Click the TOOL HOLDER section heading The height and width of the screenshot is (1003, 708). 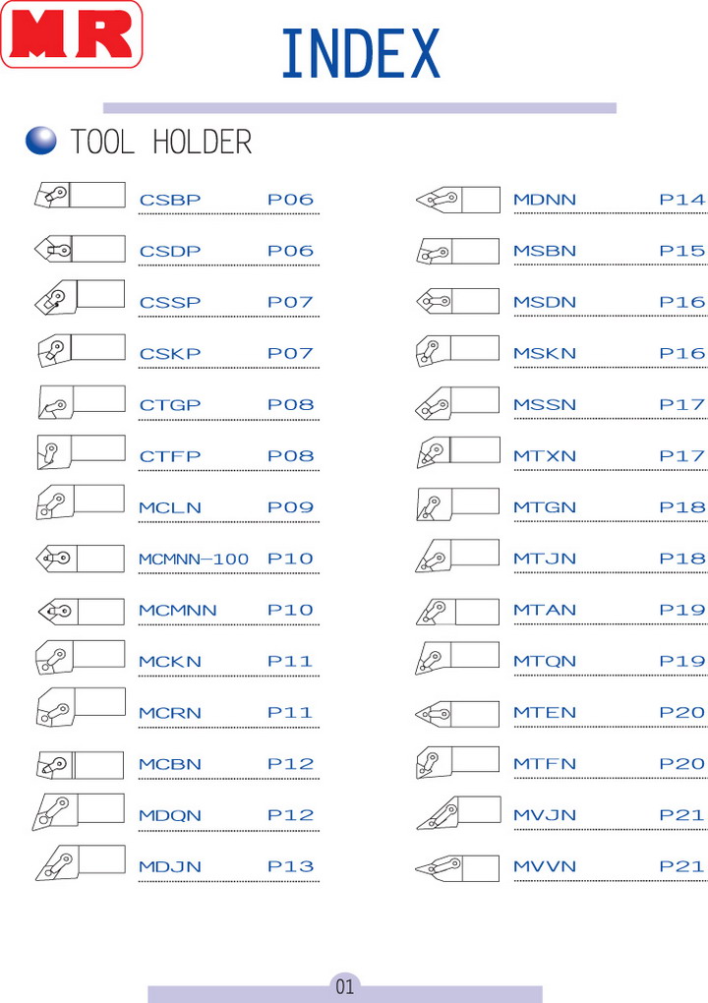160,143
